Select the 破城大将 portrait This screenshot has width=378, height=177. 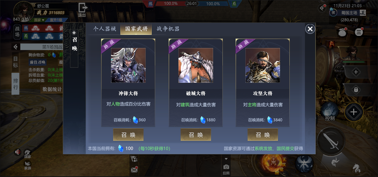click(x=196, y=65)
